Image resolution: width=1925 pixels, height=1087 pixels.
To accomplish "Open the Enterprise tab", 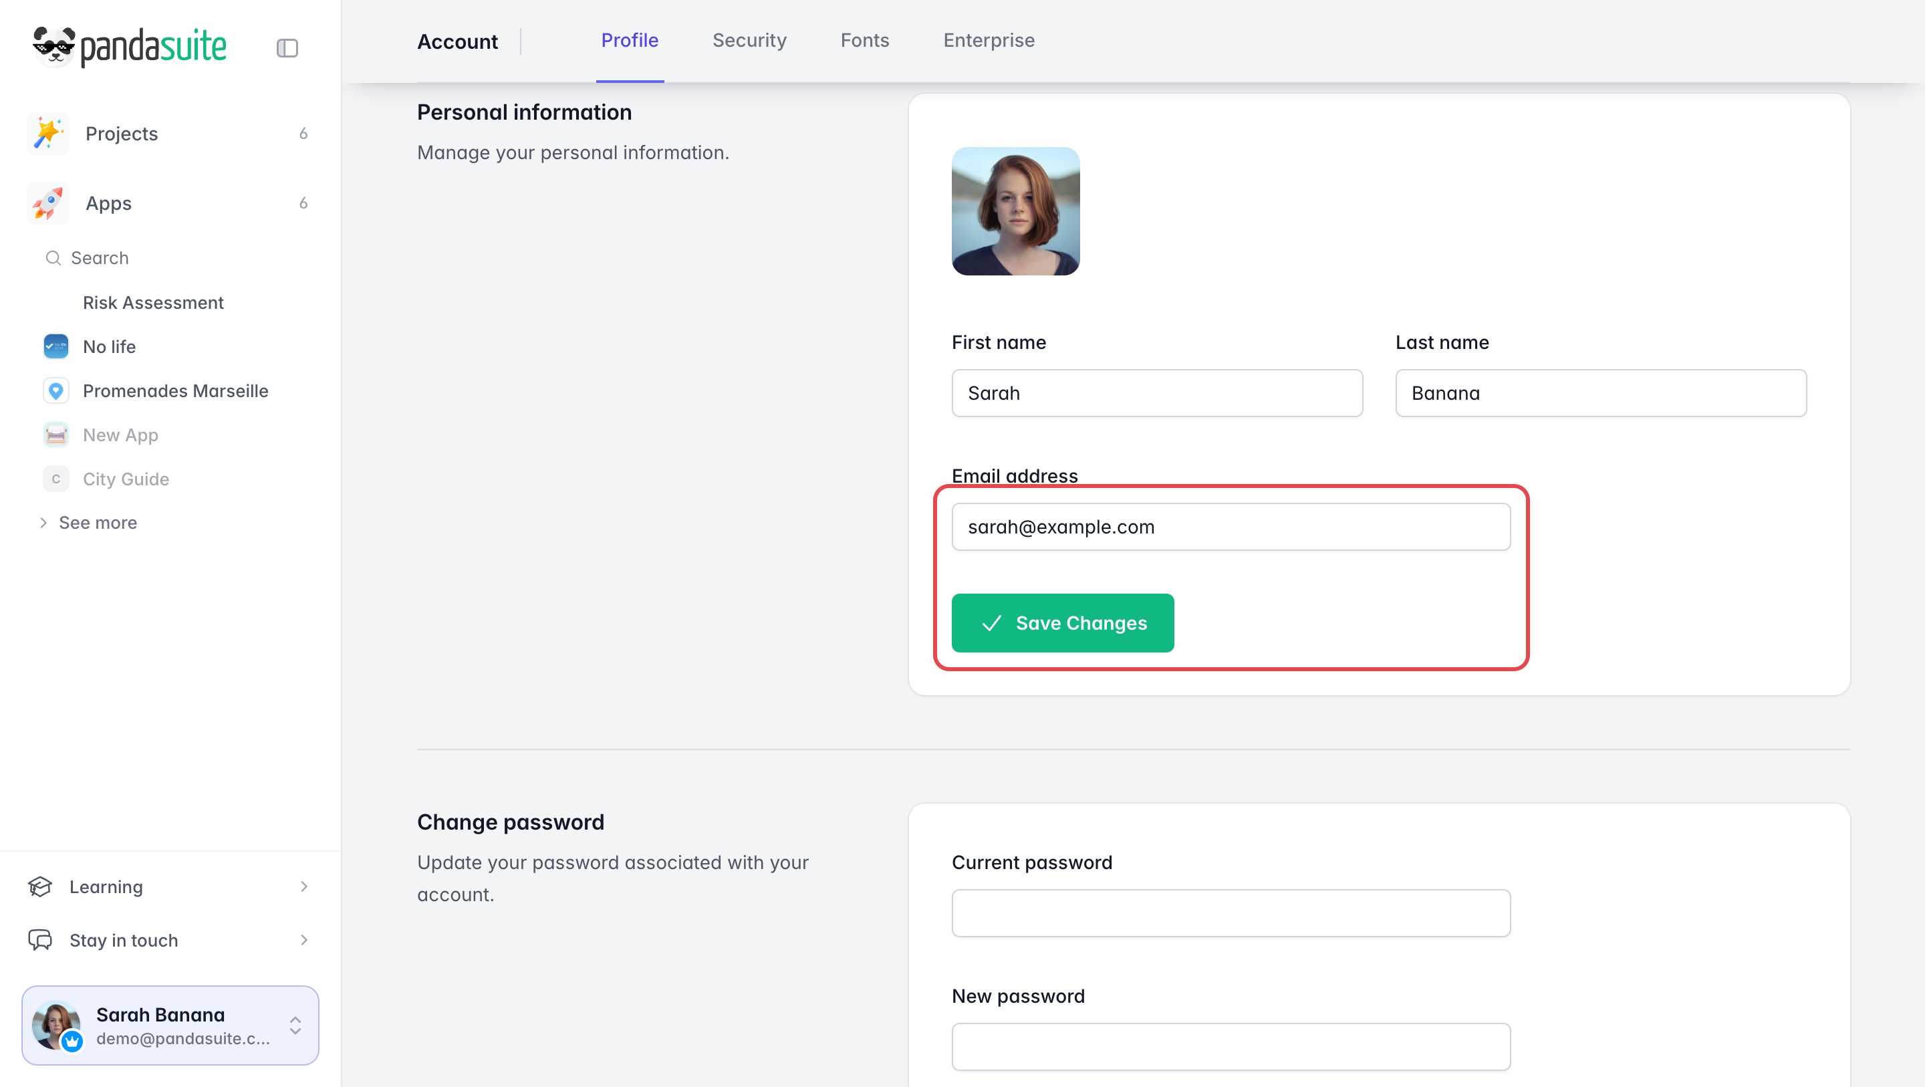I will pyautogui.click(x=989, y=40).
